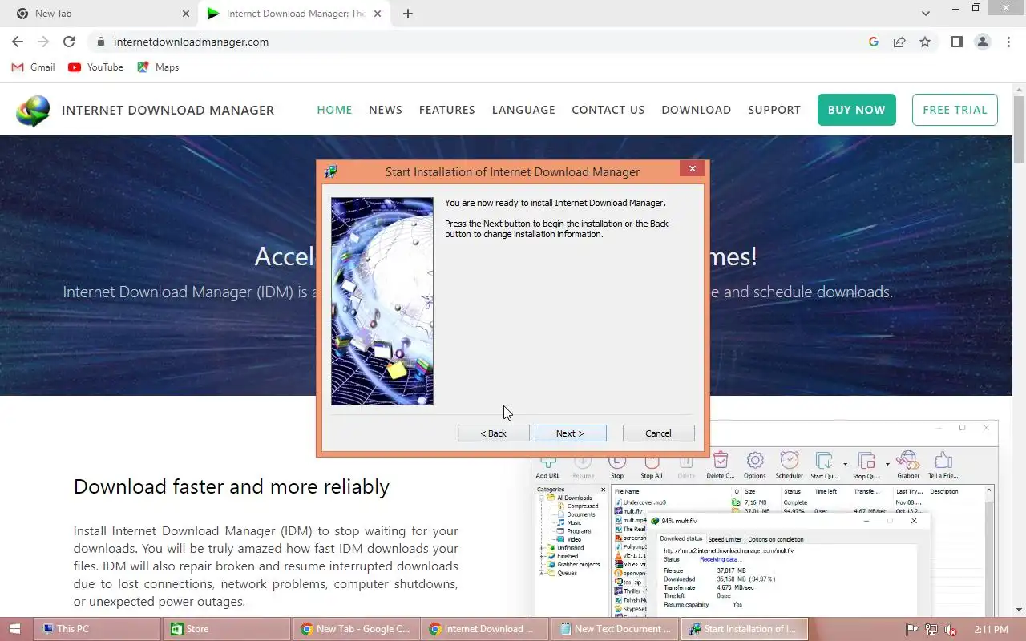
Task: Open Maps bookmark
Action: (x=158, y=67)
